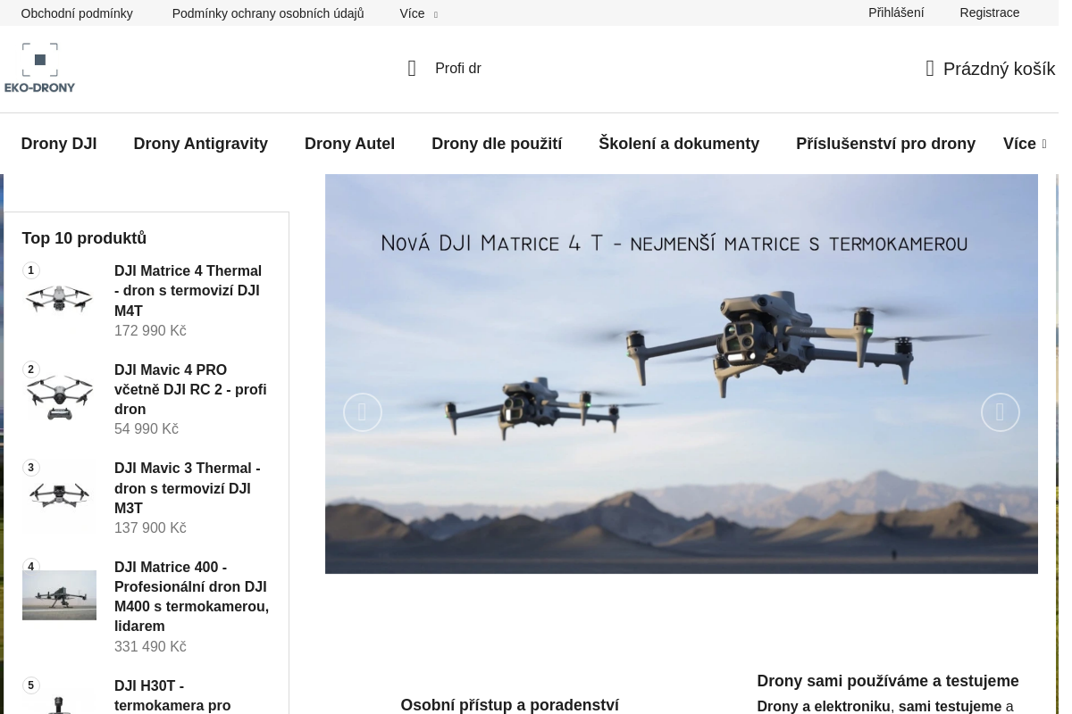The height and width of the screenshot is (714, 1072).
Task: Open DJI Mavic 3 Thermal product link
Action: [x=187, y=488]
